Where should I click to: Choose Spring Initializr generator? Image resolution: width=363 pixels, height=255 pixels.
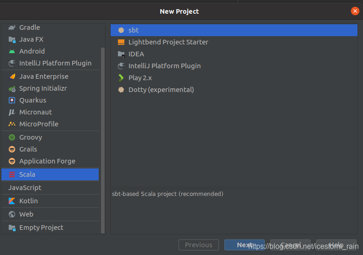(50, 88)
